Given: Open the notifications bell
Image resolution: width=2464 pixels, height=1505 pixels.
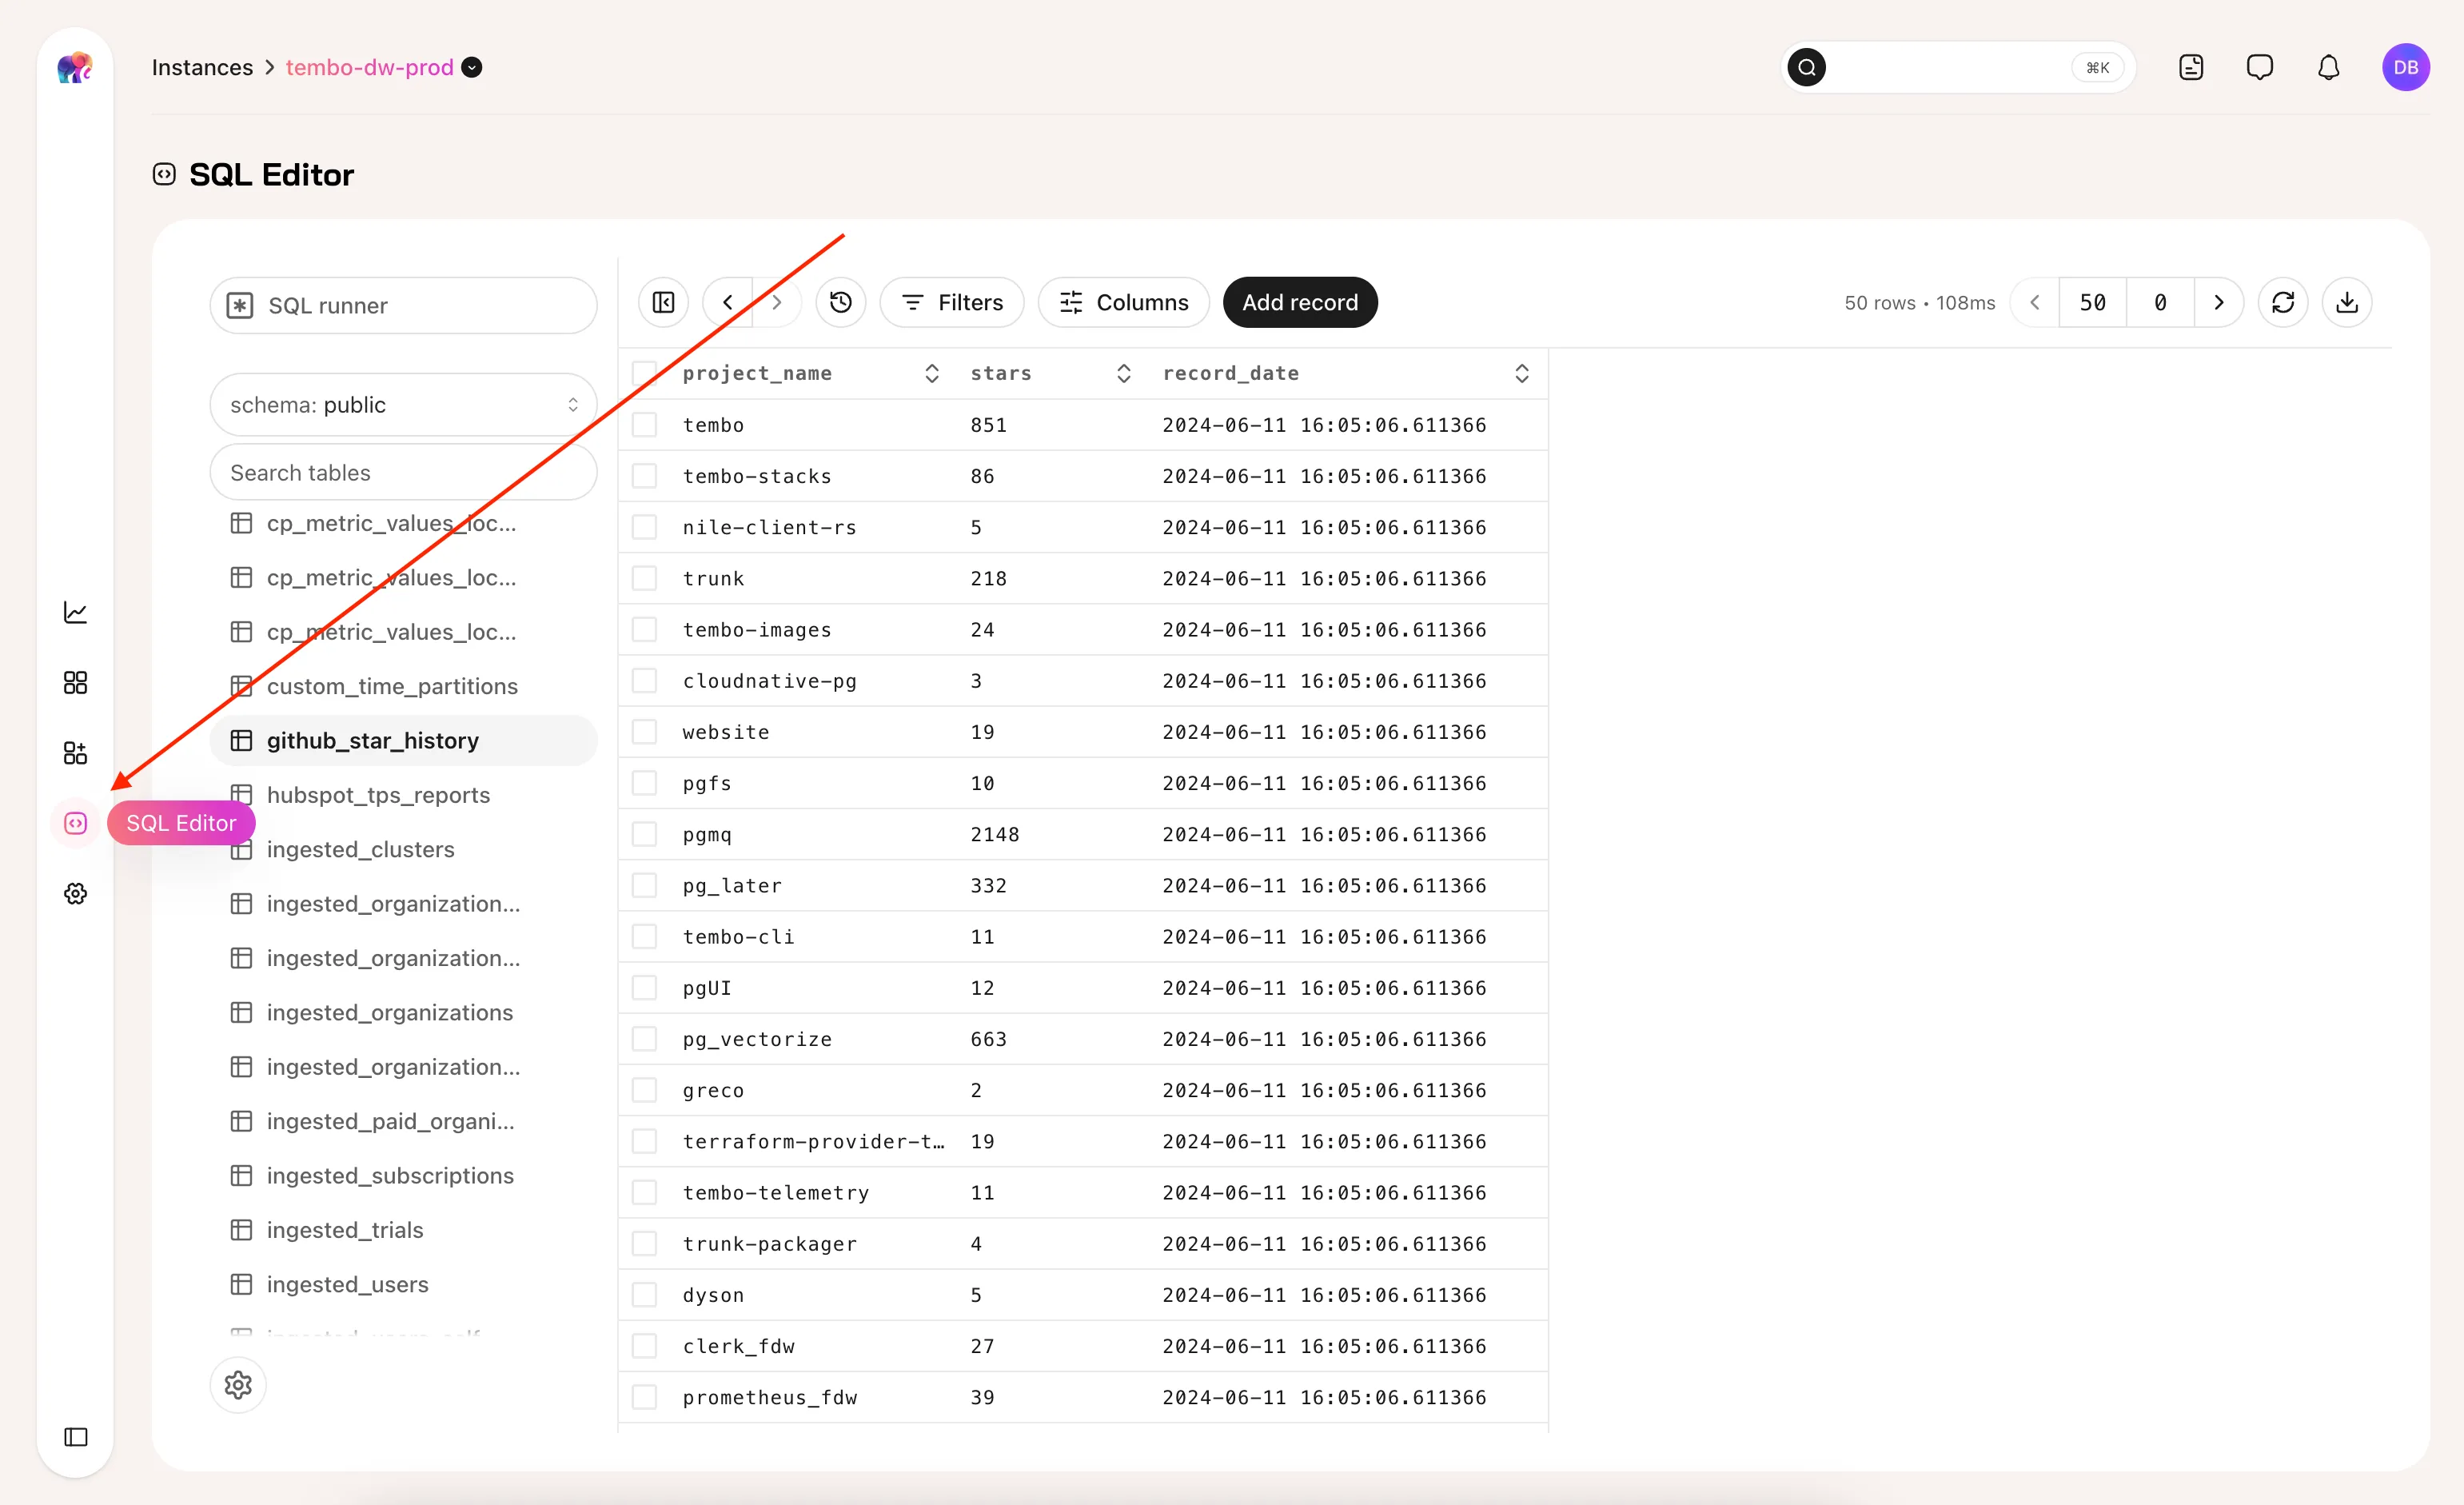Looking at the screenshot, I should tap(2329, 68).
